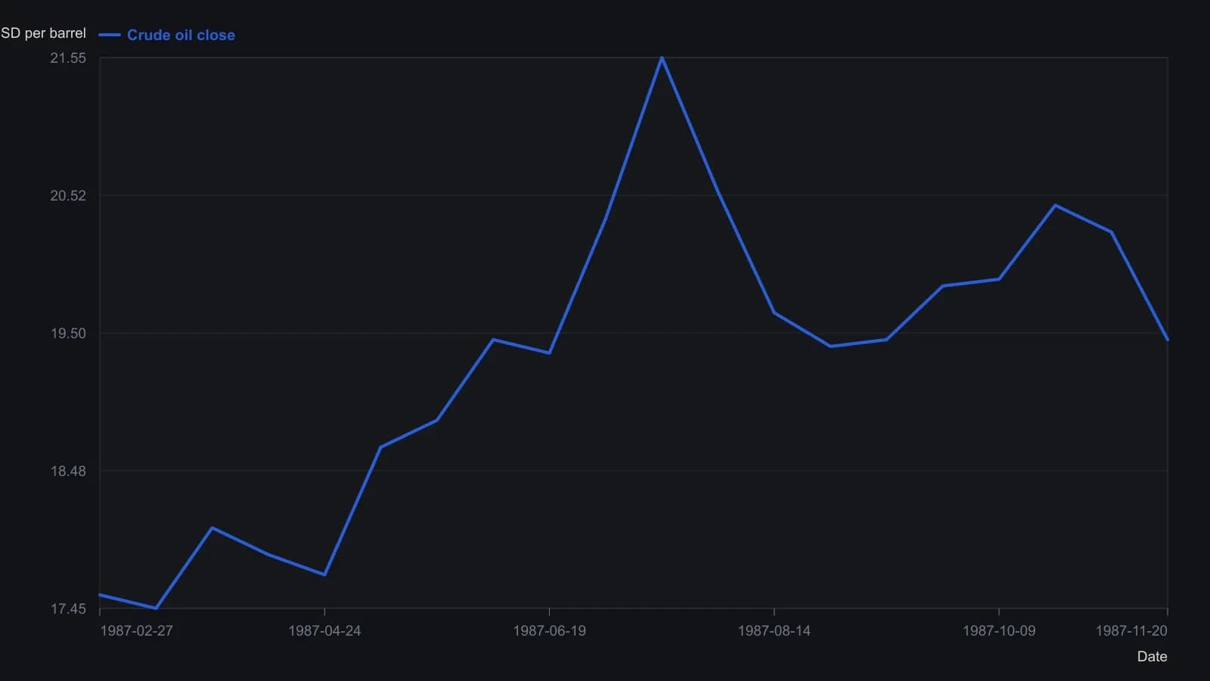Click the blue legend line swatch

pyautogui.click(x=110, y=35)
